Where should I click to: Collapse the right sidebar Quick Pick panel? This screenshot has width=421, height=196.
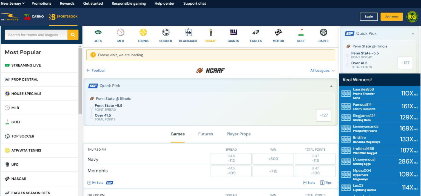(413, 34)
